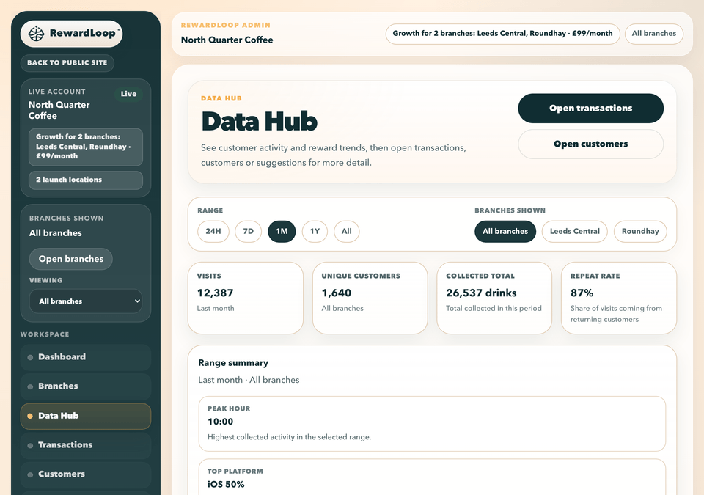Viewport: 704px width, 495px height.
Task: Click the Data Hub page title
Action: 260,122
